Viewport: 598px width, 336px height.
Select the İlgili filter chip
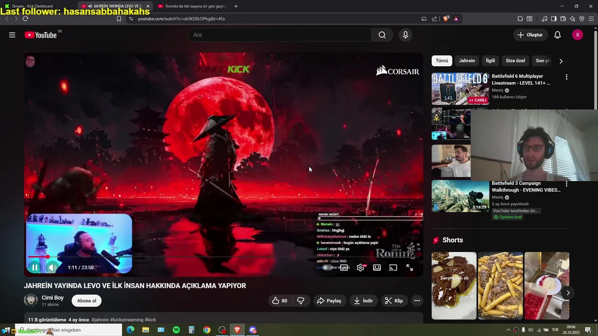[490, 61]
